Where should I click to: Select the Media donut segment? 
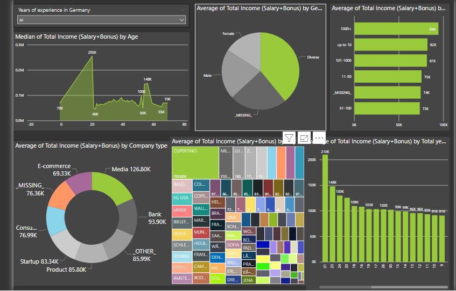point(111,187)
